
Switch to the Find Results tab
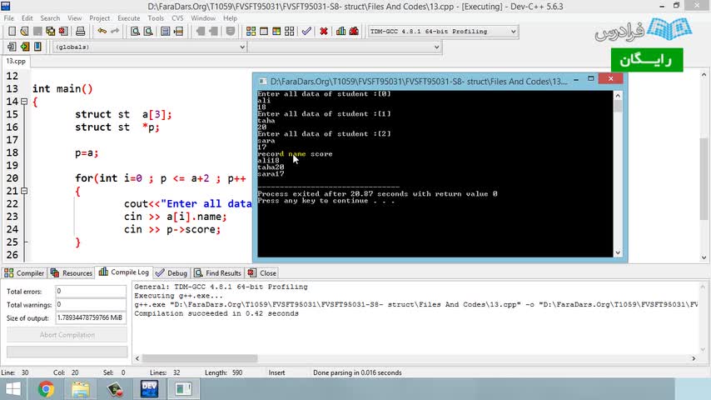(218, 272)
